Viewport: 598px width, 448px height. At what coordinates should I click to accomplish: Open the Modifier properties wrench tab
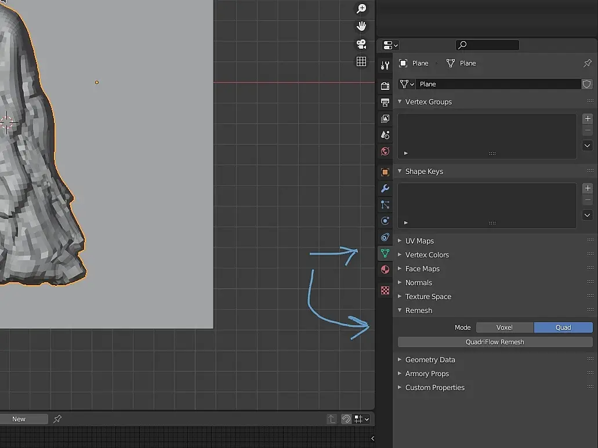[x=385, y=188]
